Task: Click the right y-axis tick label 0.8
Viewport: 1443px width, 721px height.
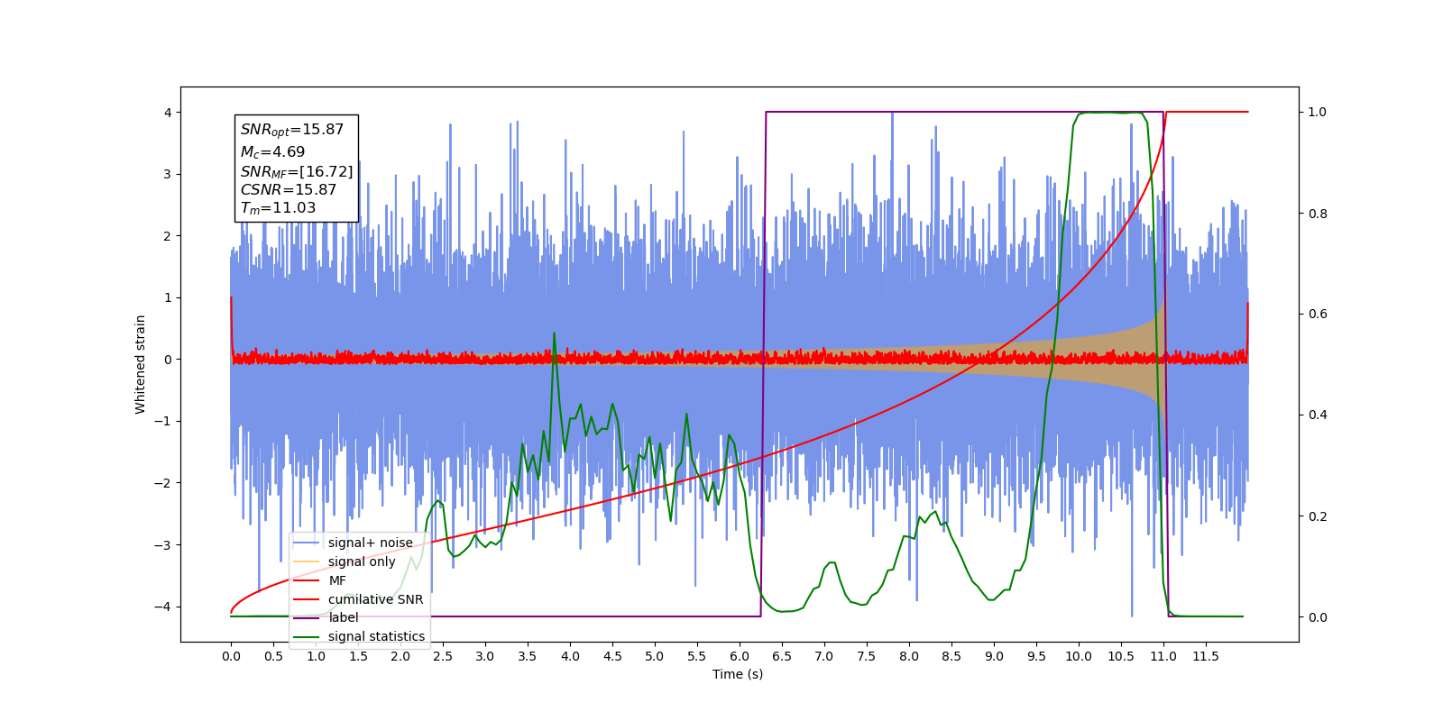Action: (1318, 214)
